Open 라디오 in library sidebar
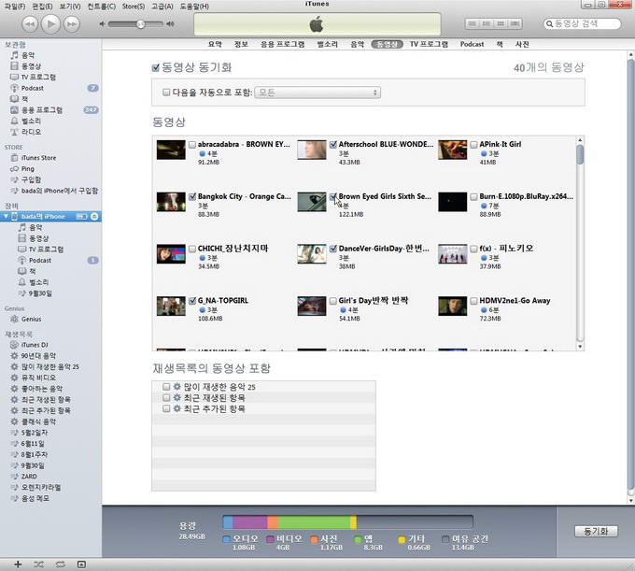Screen dimensions: 635x571 click(31, 132)
